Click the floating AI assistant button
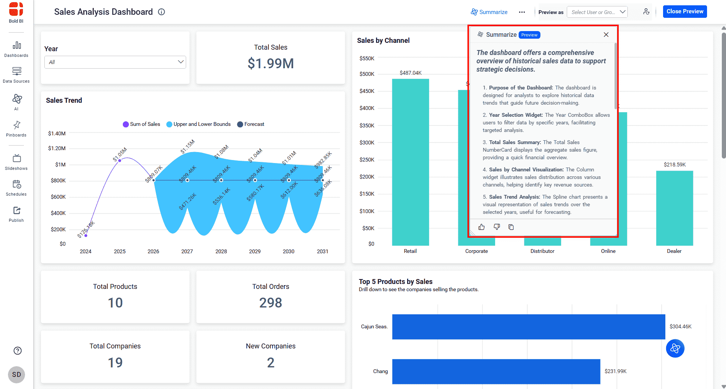This screenshot has width=726, height=389. tap(675, 348)
